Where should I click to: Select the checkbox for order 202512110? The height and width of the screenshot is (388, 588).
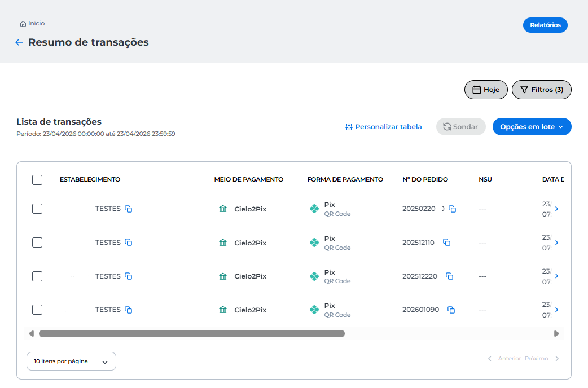click(x=37, y=242)
